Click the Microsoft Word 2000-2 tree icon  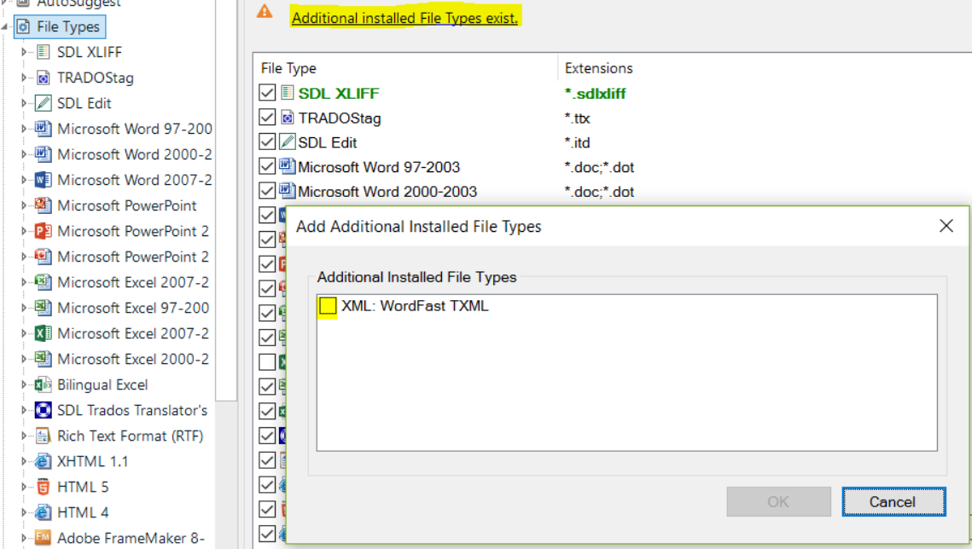point(43,154)
